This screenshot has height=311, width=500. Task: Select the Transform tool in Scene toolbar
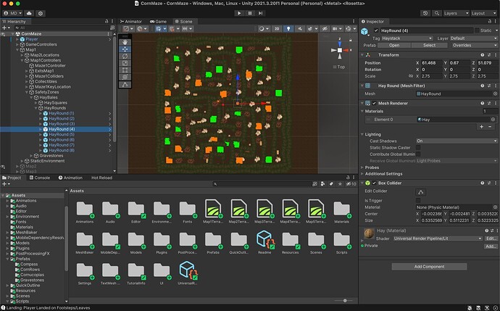[x=125, y=77]
